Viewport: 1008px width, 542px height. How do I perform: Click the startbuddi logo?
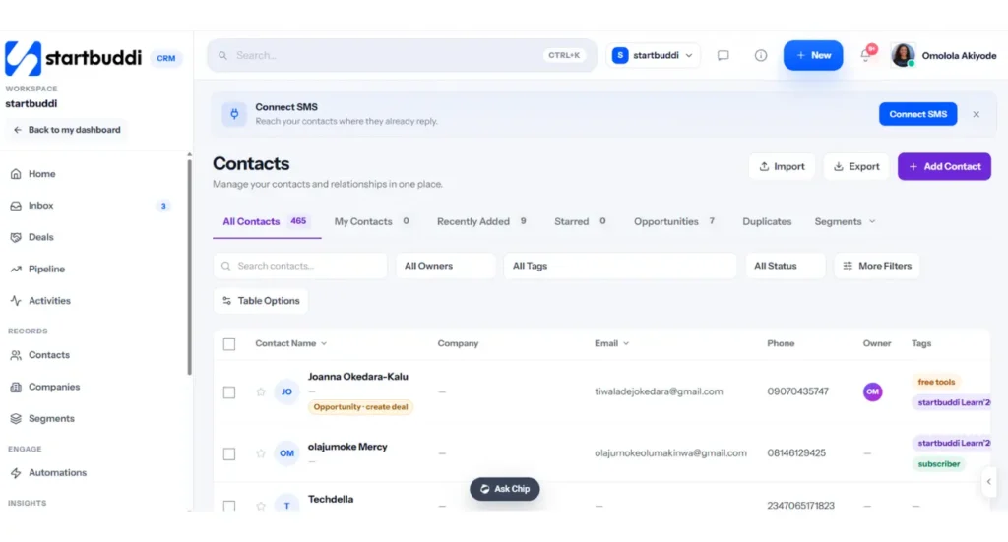[73, 58]
